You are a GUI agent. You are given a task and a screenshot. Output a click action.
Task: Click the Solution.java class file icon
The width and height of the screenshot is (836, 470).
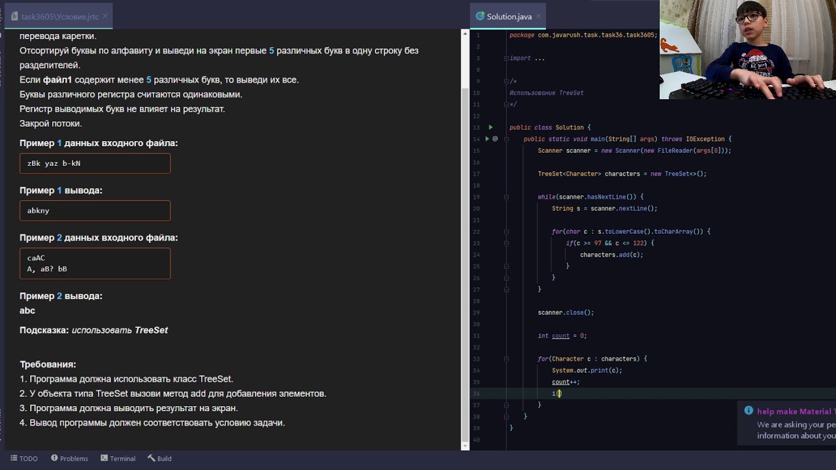tap(480, 16)
